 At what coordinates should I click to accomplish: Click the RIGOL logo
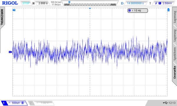coord(10,3)
